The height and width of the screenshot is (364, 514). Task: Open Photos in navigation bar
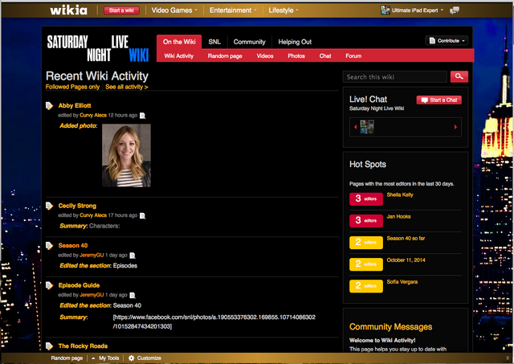(x=296, y=55)
